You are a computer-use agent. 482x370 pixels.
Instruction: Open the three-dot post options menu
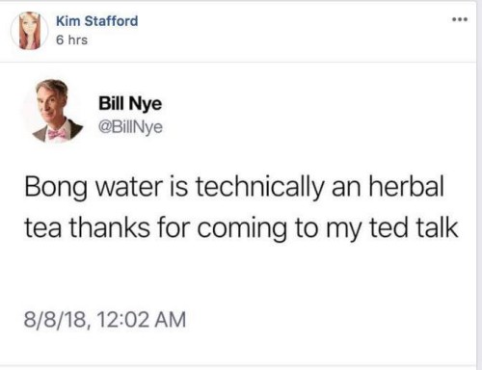460,20
